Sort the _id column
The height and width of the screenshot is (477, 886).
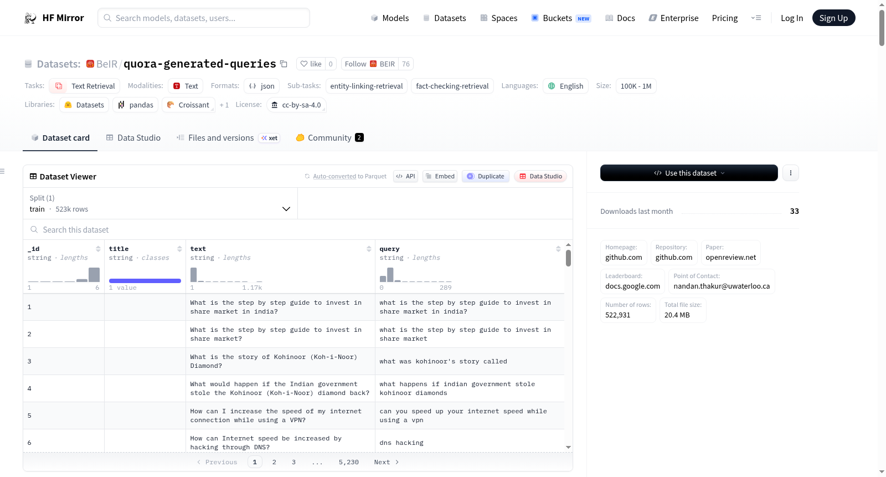coord(98,249)
